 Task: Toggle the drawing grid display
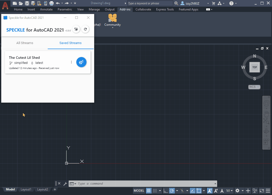click(x=149, y=191)
